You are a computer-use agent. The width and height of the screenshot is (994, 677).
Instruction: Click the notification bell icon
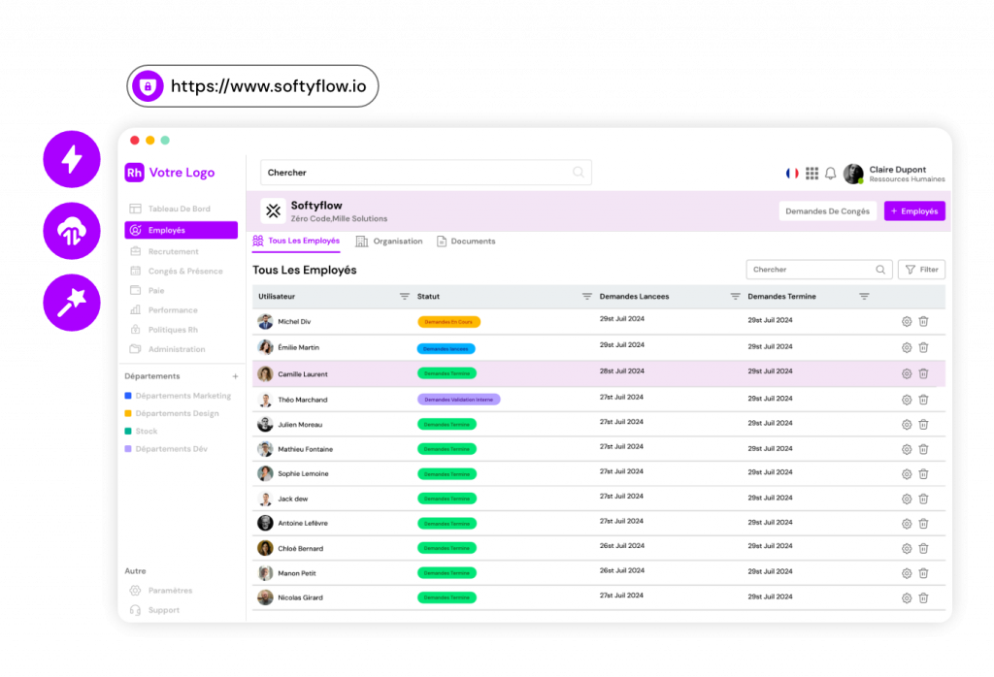point(830,174)
